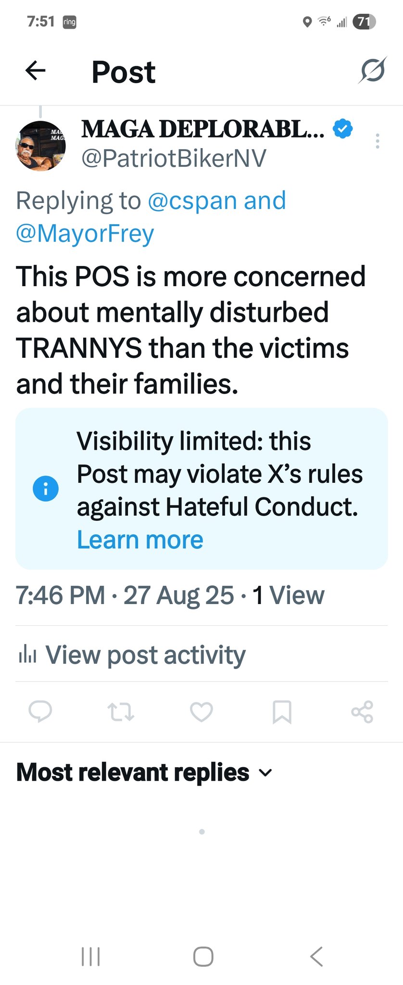This screenshot has width=403, height=985.
Task: Tap the @cspan mention link
Action: 192,201
